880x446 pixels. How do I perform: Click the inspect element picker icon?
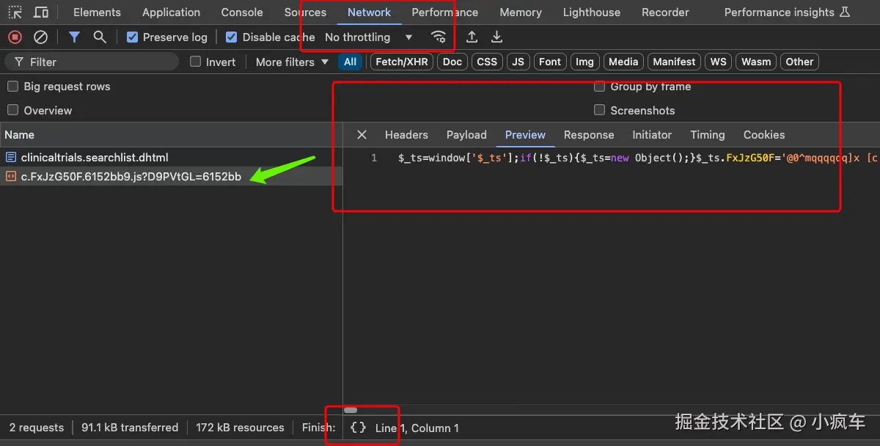coord(15,12)
